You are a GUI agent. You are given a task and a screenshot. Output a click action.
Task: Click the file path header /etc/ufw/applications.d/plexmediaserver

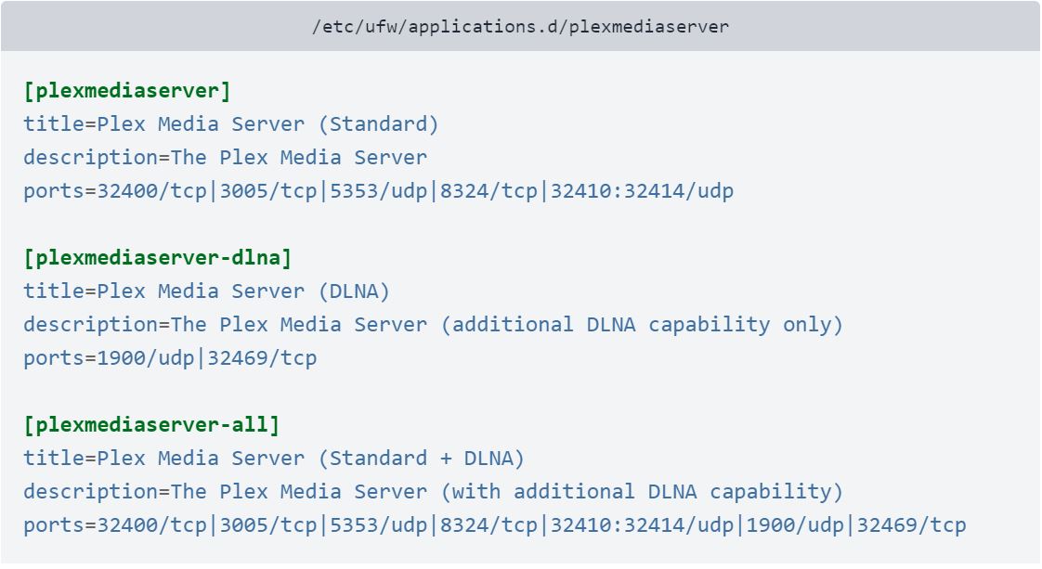point(520,27)
